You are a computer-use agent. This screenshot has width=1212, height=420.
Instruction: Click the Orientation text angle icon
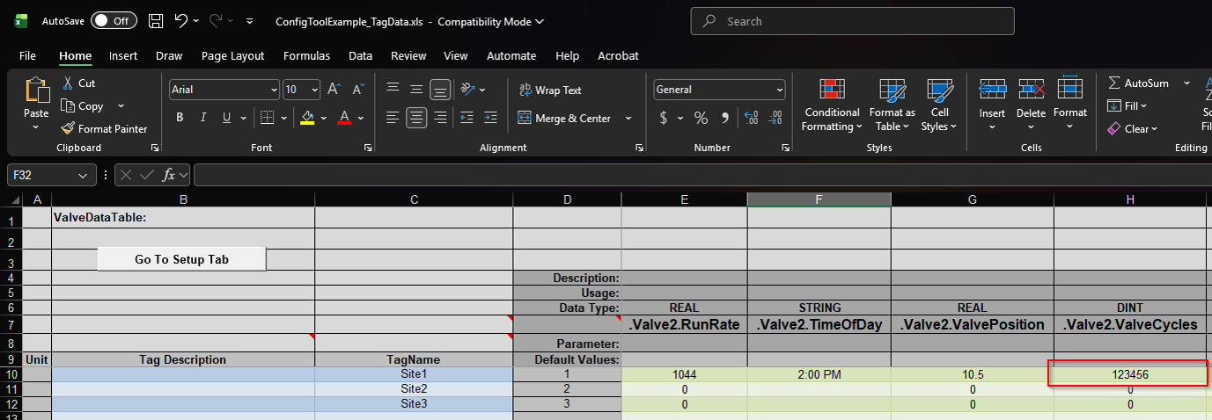coord(467,89)
